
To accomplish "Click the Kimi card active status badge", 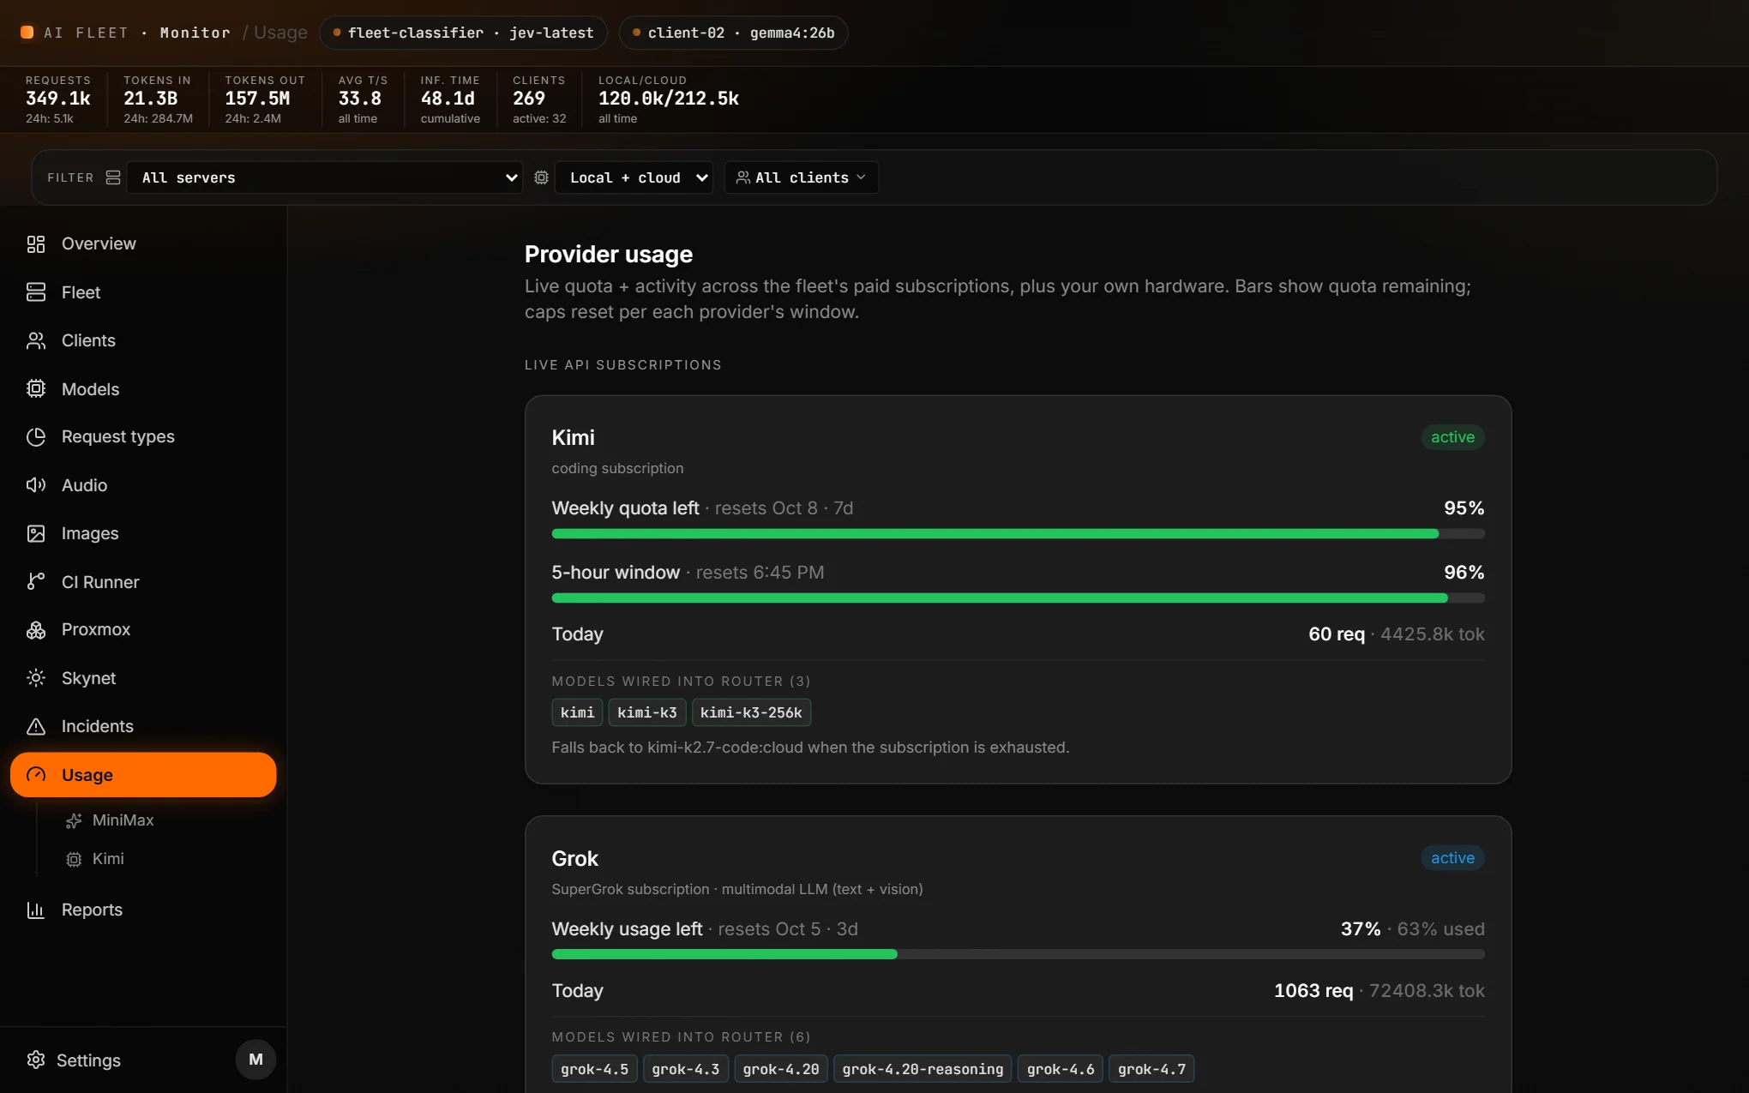I will click(x=1452, y=437).
